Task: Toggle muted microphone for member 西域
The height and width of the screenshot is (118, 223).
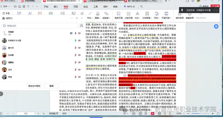Action: point(75,77)
